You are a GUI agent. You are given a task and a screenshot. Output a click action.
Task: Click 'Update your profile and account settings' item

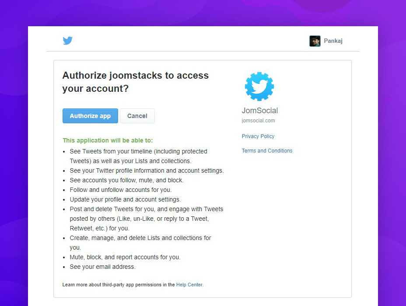[x=125, y=200]
